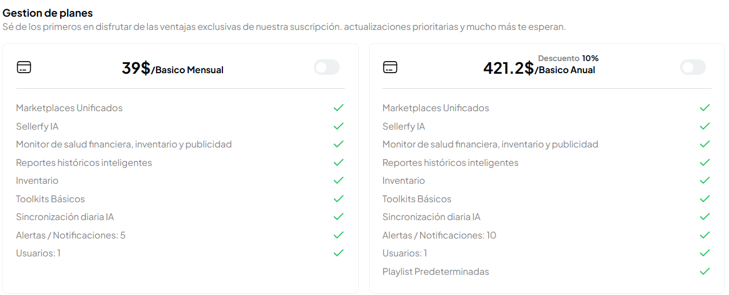
Task: Click Reportes históricos inteligentes in the annual plan
Action: pyautogui.click(x=451, y=162)
